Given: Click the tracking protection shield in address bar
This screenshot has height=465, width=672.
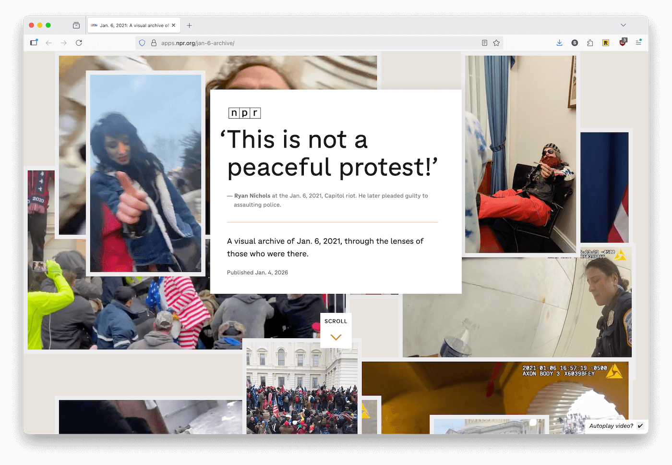Looking at the screenshot, I should point(142,43).
